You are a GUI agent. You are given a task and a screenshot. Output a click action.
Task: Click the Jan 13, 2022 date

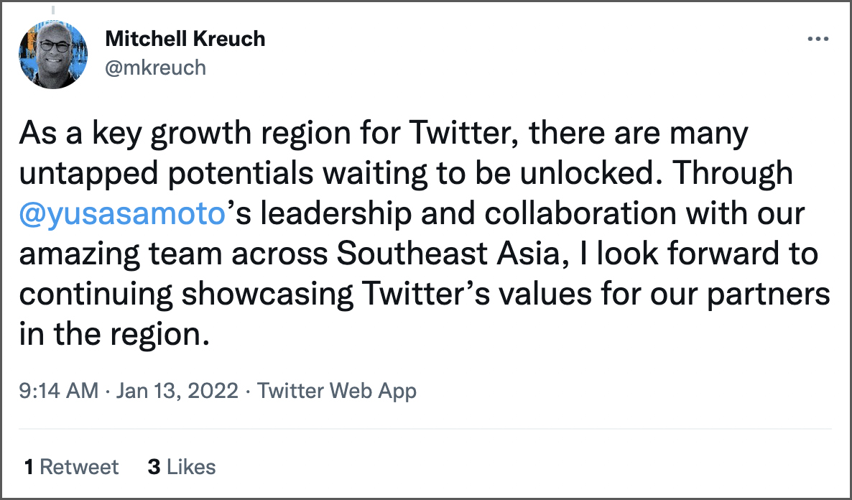[x=177, y=391]
